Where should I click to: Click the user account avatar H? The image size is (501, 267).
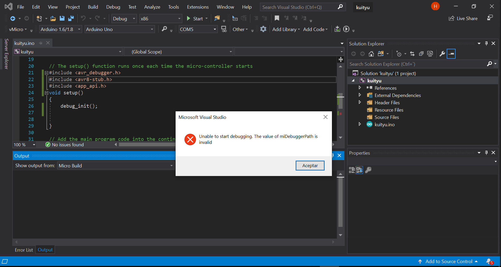pyautogui.click(x=435, y=6)
